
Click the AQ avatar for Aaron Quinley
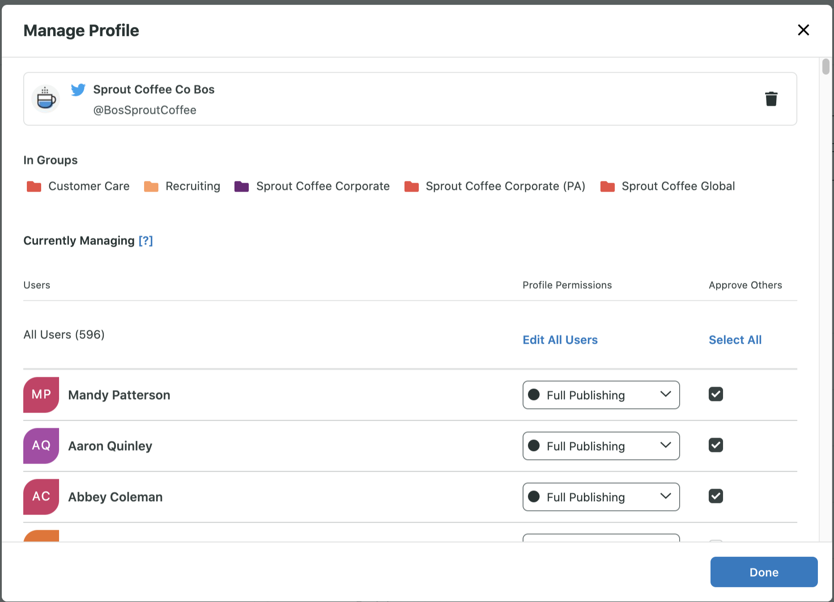pos(41,445)
